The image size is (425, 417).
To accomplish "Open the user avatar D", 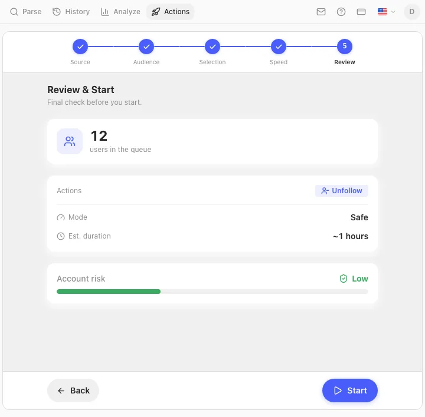I will (x=412, y=12).
